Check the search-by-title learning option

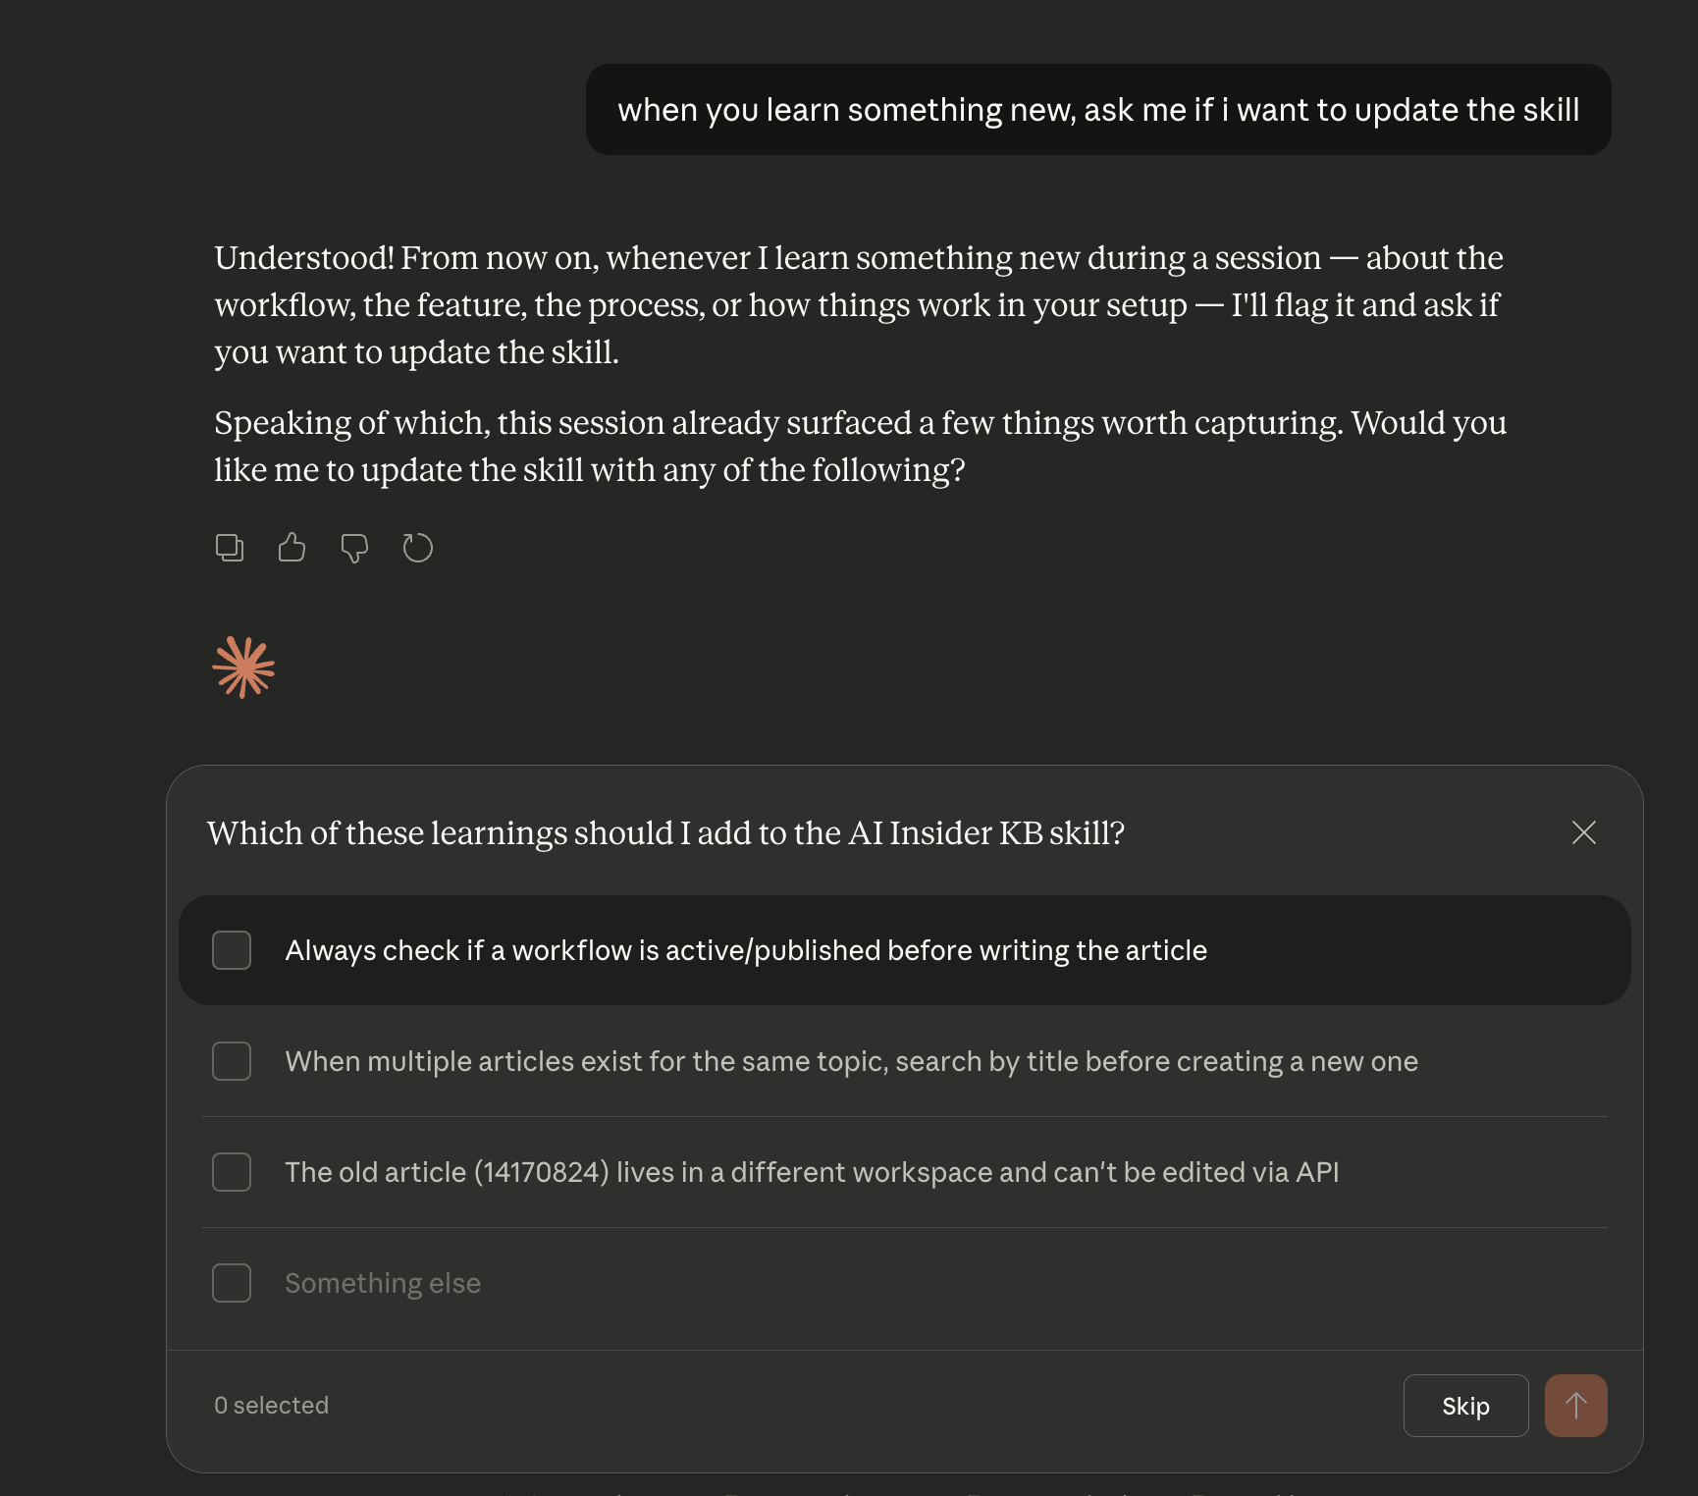(232, 1061)
